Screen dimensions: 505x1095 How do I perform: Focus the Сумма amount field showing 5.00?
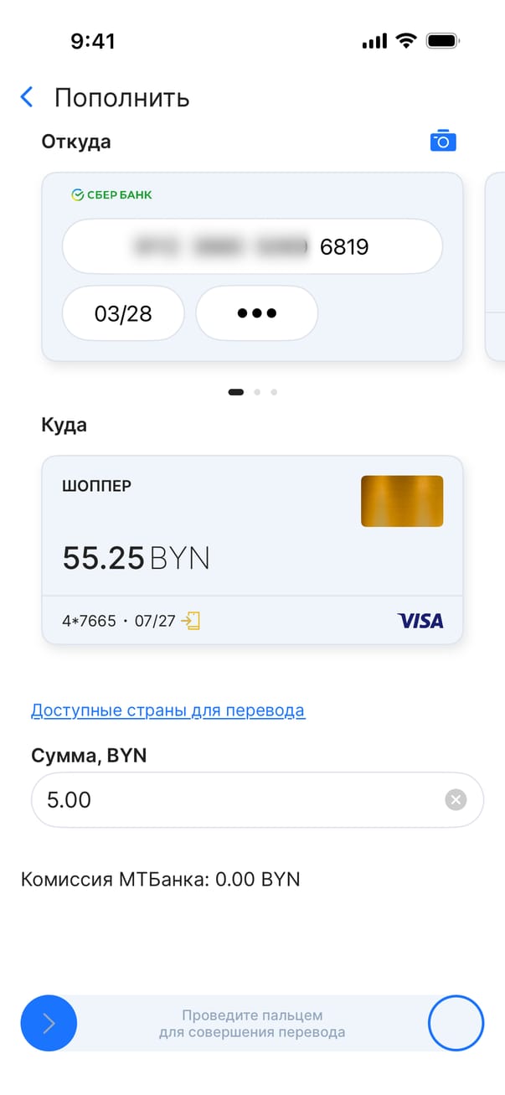[234, 800]
